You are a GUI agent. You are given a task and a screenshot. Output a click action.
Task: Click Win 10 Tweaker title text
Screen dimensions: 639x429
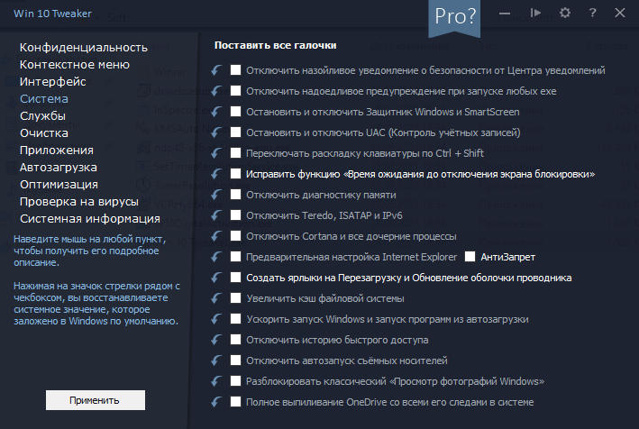click(52, 14)
